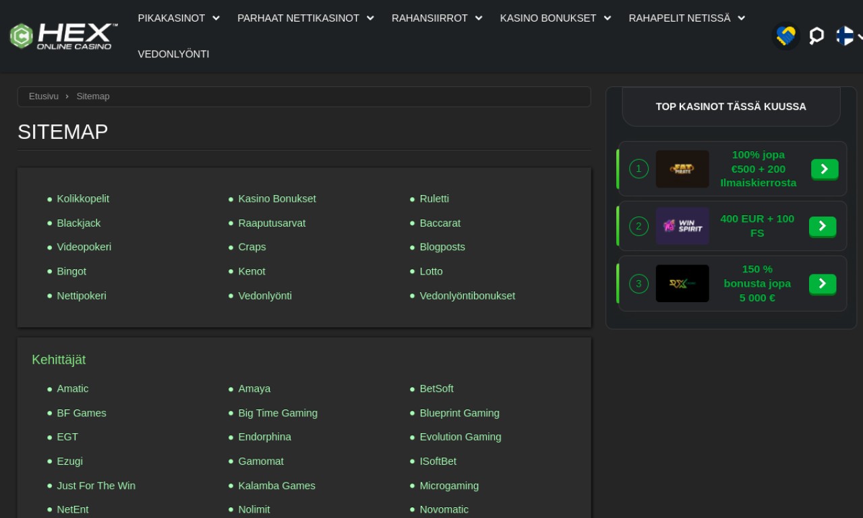This screenshot has width=863, height=518.
Task: Expand the Rahapelit Netissä chevron
Action: pos(742,18)
